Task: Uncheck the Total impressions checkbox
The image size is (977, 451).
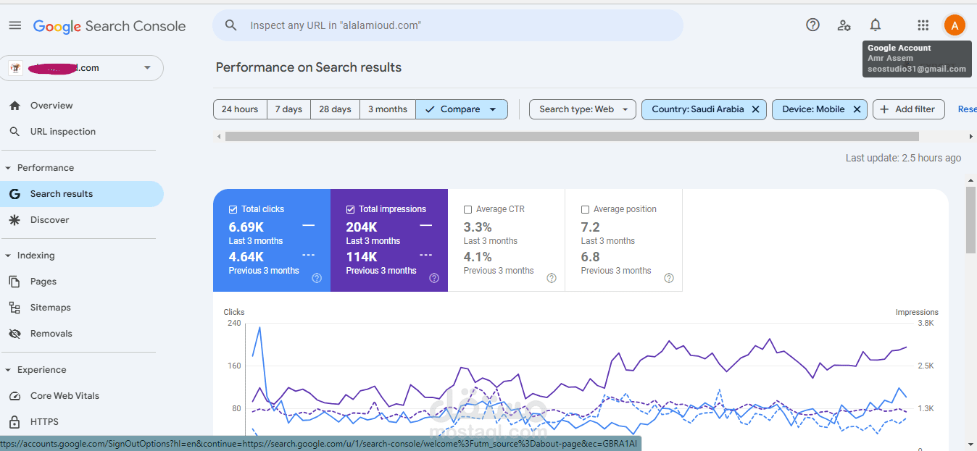Action: tap(350, 209)
